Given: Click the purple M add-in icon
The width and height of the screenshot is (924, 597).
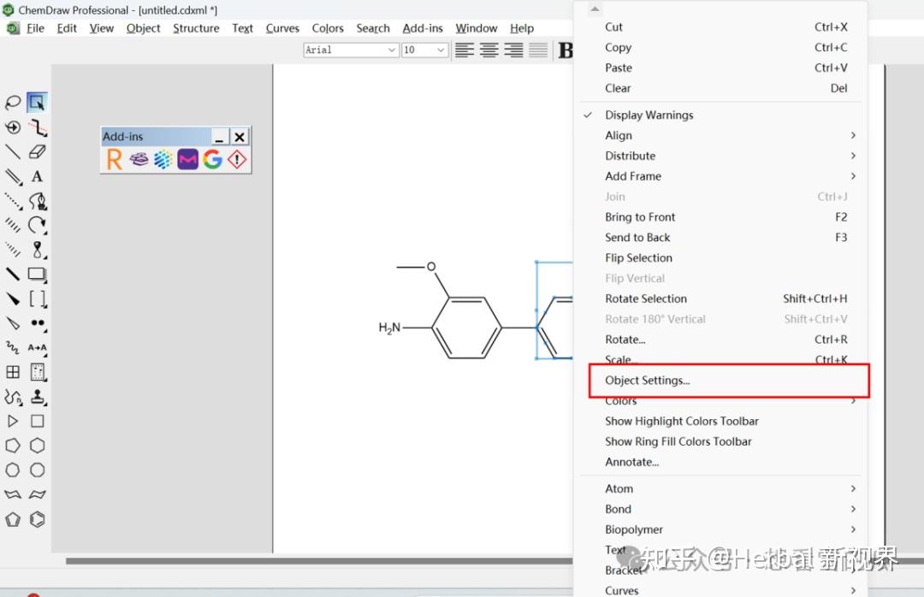Looking at the screenshot, I should (x=188, y=159).
